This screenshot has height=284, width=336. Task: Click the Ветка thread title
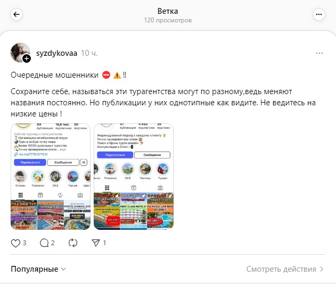[168, 11]
